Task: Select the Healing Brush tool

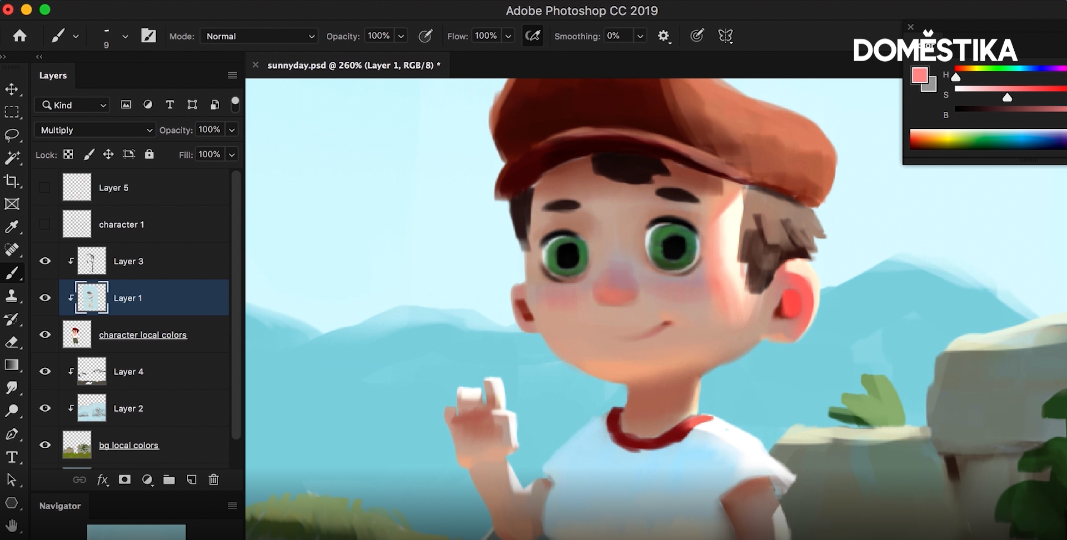Action: (x=12, y=250)
